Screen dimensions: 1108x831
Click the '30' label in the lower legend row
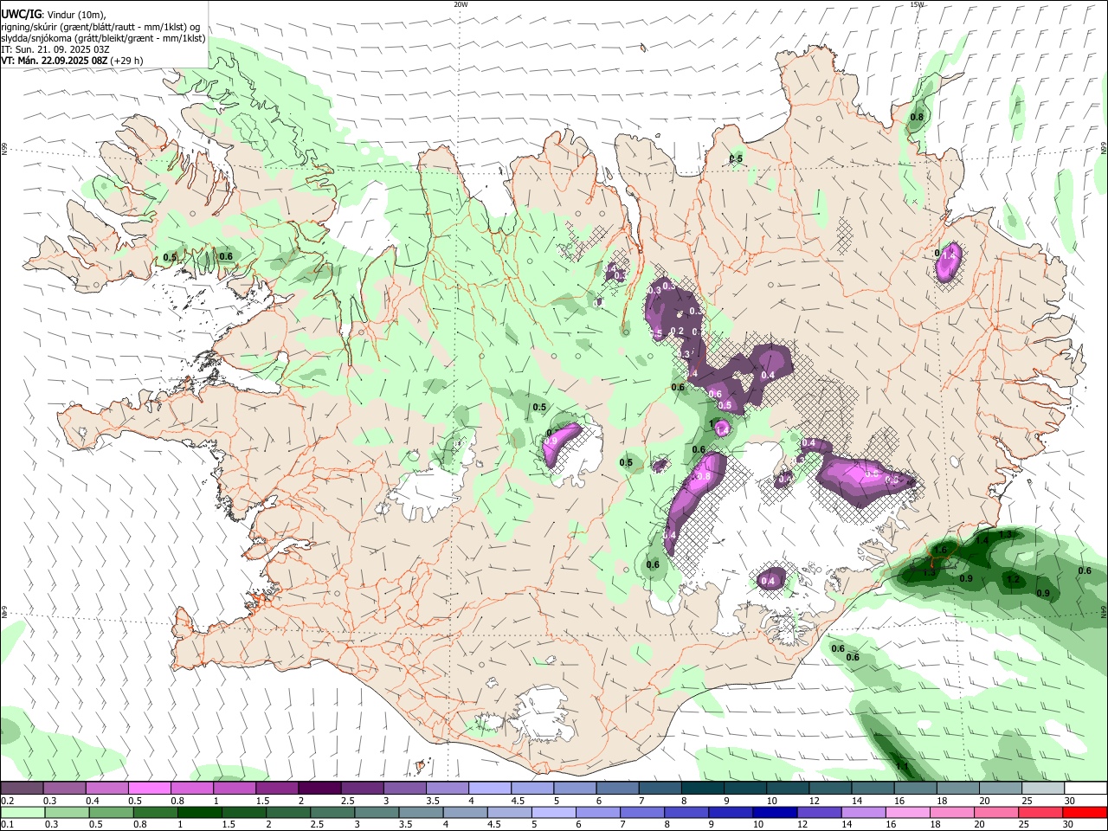click(x=1070, y=825)
